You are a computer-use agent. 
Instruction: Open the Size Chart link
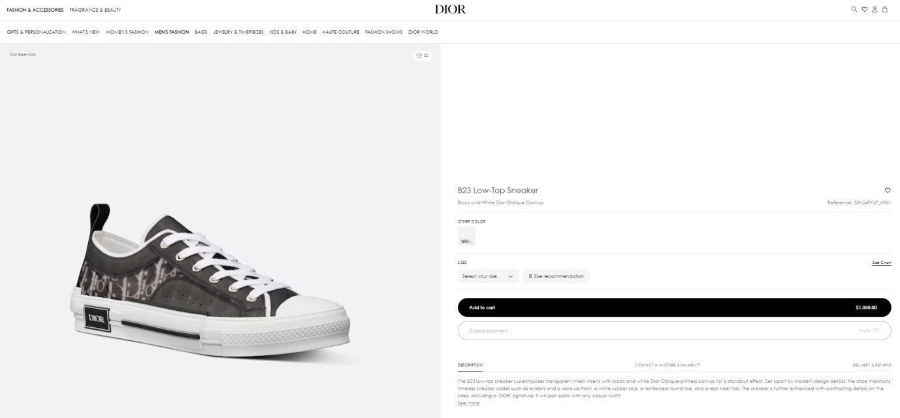coord(881,263)
